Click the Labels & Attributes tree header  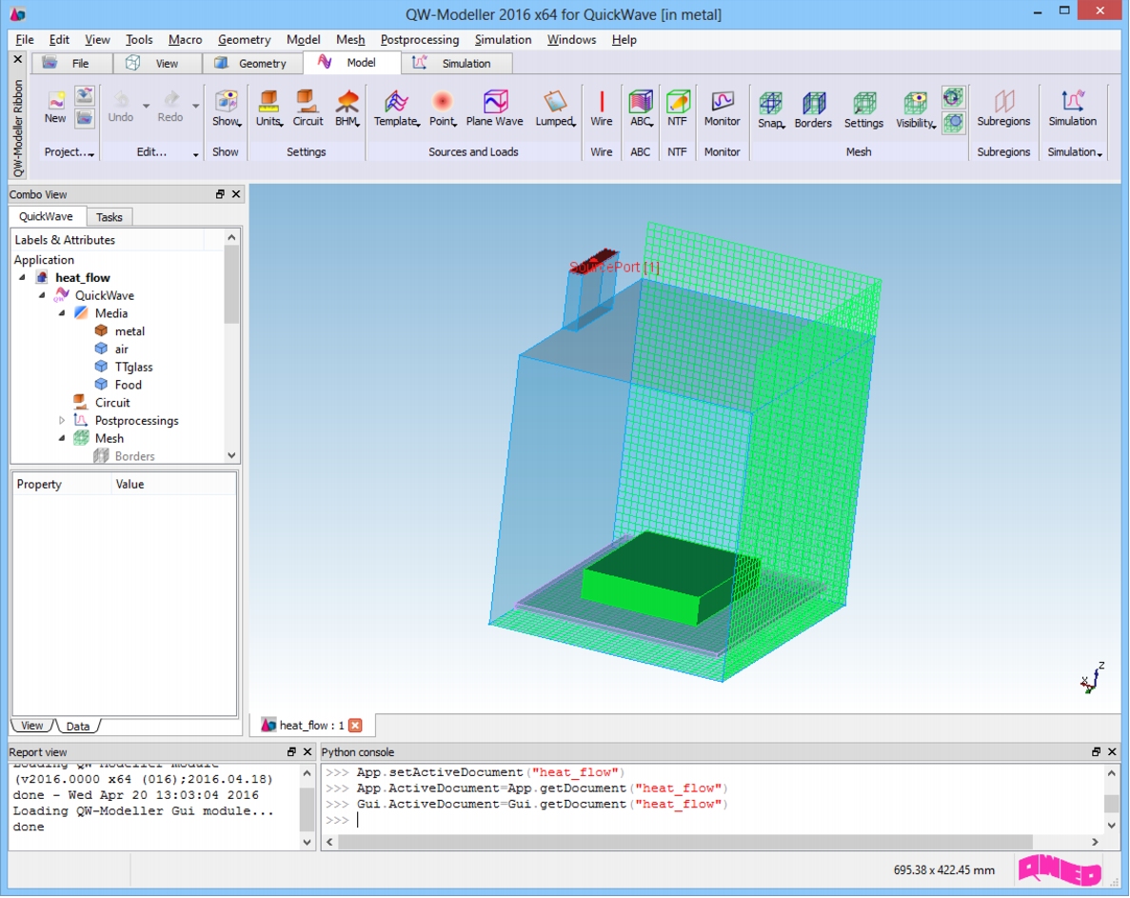(x=109, y=240)
